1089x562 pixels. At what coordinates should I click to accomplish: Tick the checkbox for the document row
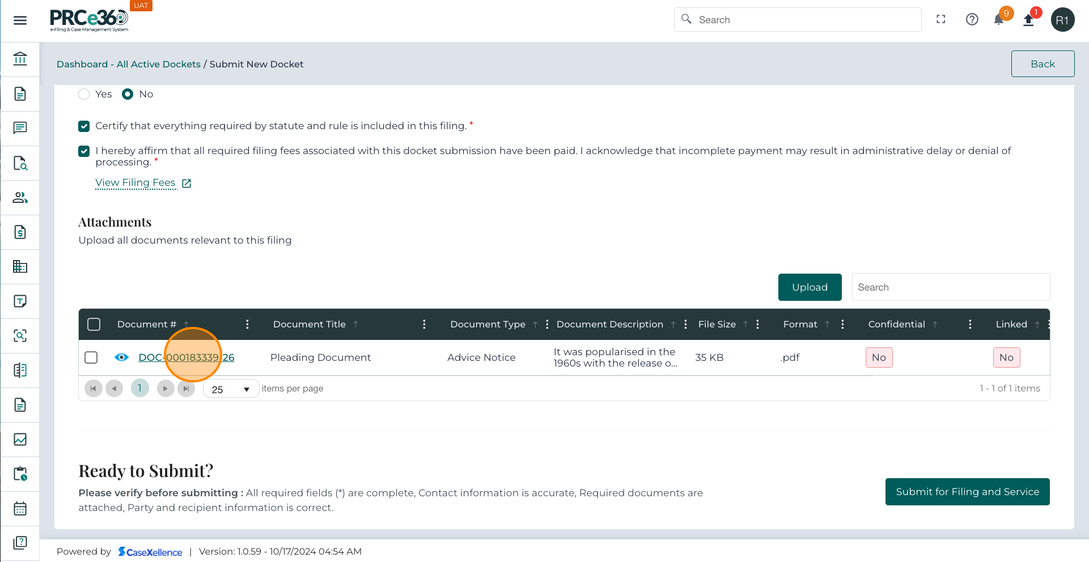91,357
